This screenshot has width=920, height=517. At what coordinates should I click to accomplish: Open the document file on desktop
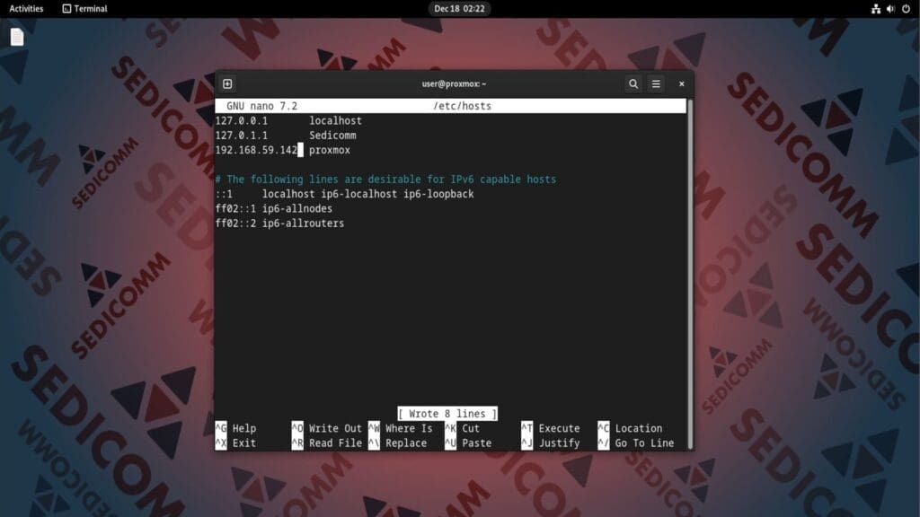[17, 37]
